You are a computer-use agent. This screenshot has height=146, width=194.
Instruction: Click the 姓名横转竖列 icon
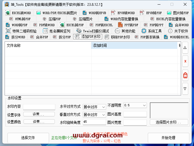click(45, 31)
